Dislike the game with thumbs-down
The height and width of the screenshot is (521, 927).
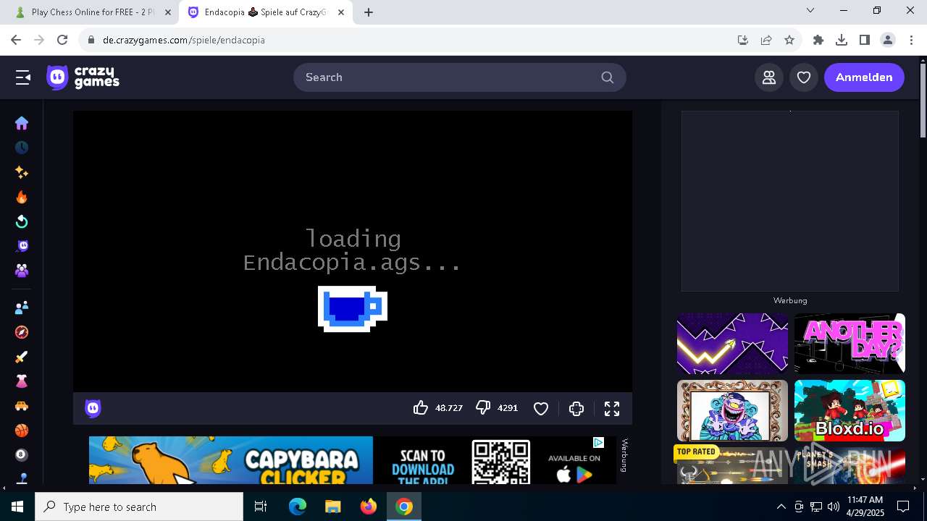pyautogui.click(x=483, y=408)
